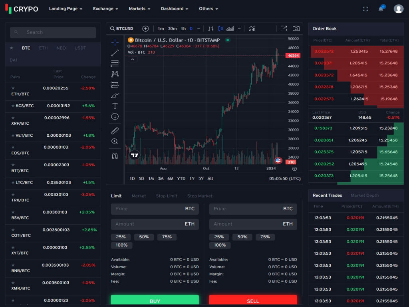Toggle favorite star for ETH/BTC pair
Viewport: 409px width, 307px height.
[x=13, y=88]
